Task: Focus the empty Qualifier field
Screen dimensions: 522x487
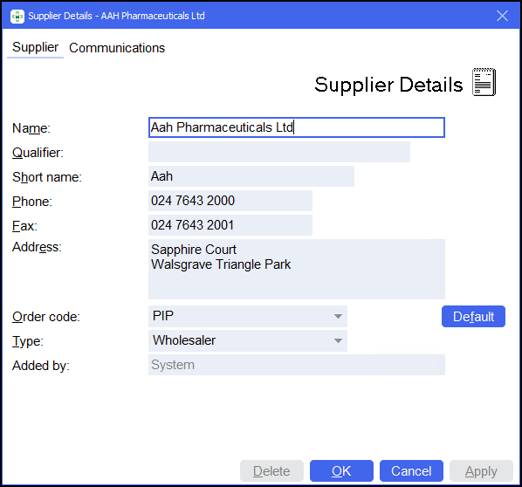Action: 279,152
